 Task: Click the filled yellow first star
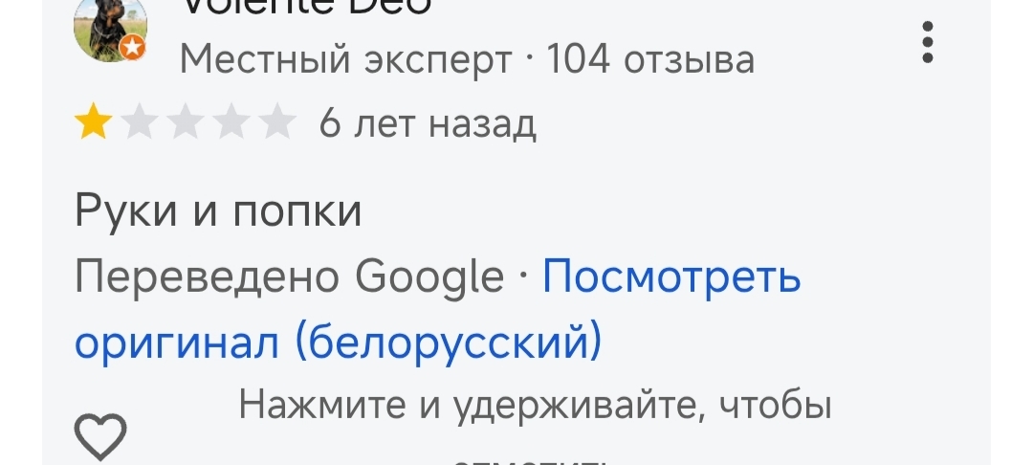[94, 123]
